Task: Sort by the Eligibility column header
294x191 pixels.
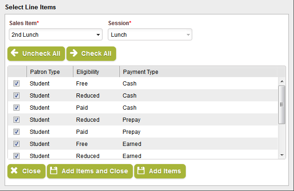Action: click(x=88, y=72)
